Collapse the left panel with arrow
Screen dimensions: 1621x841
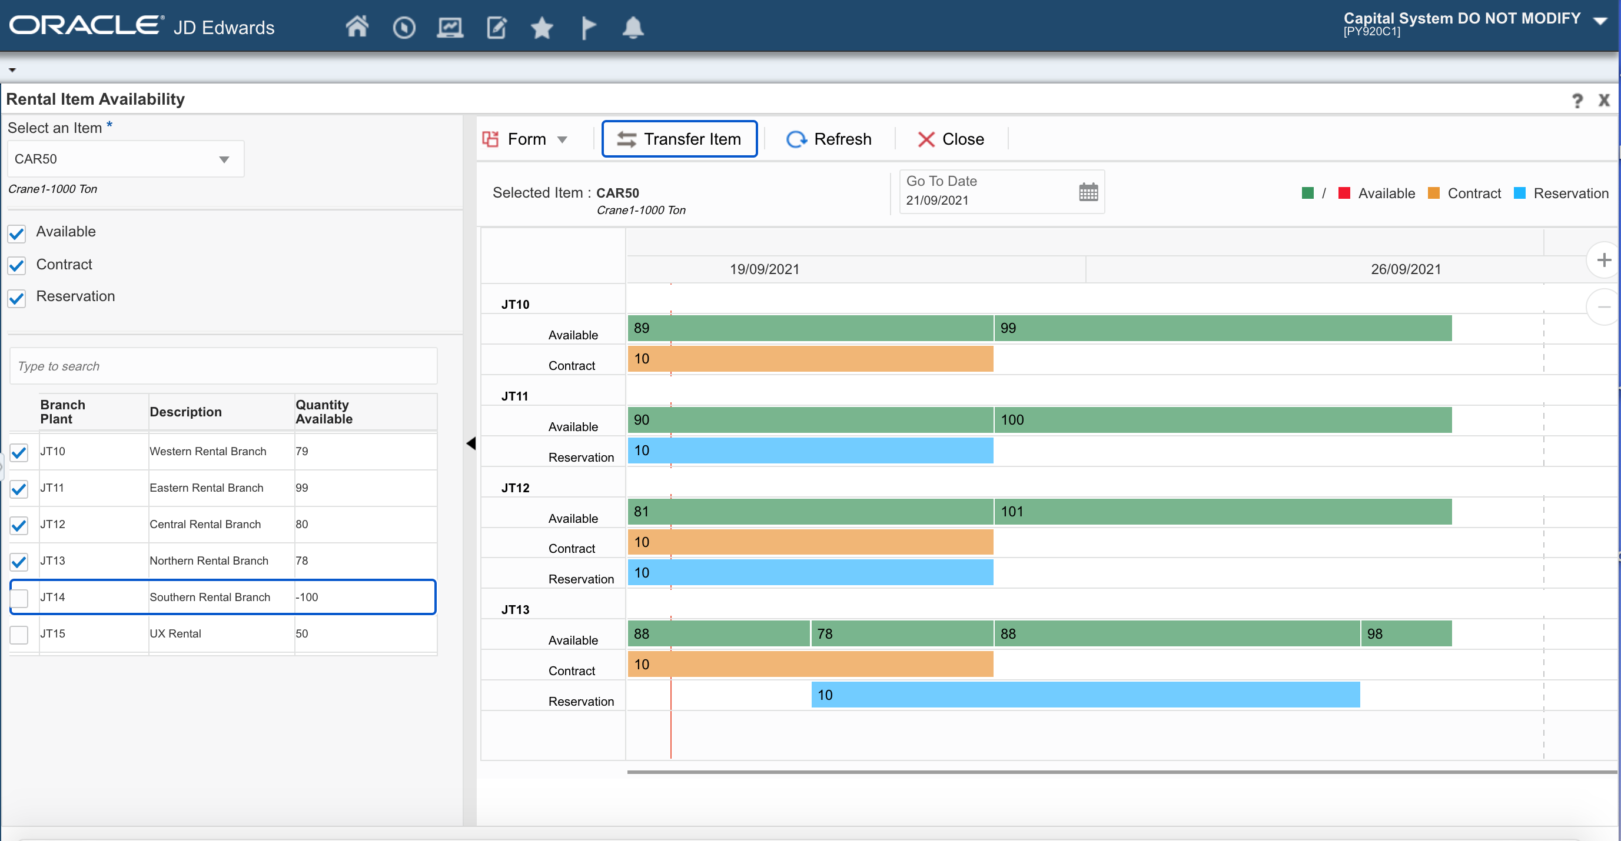coord(471,444)
